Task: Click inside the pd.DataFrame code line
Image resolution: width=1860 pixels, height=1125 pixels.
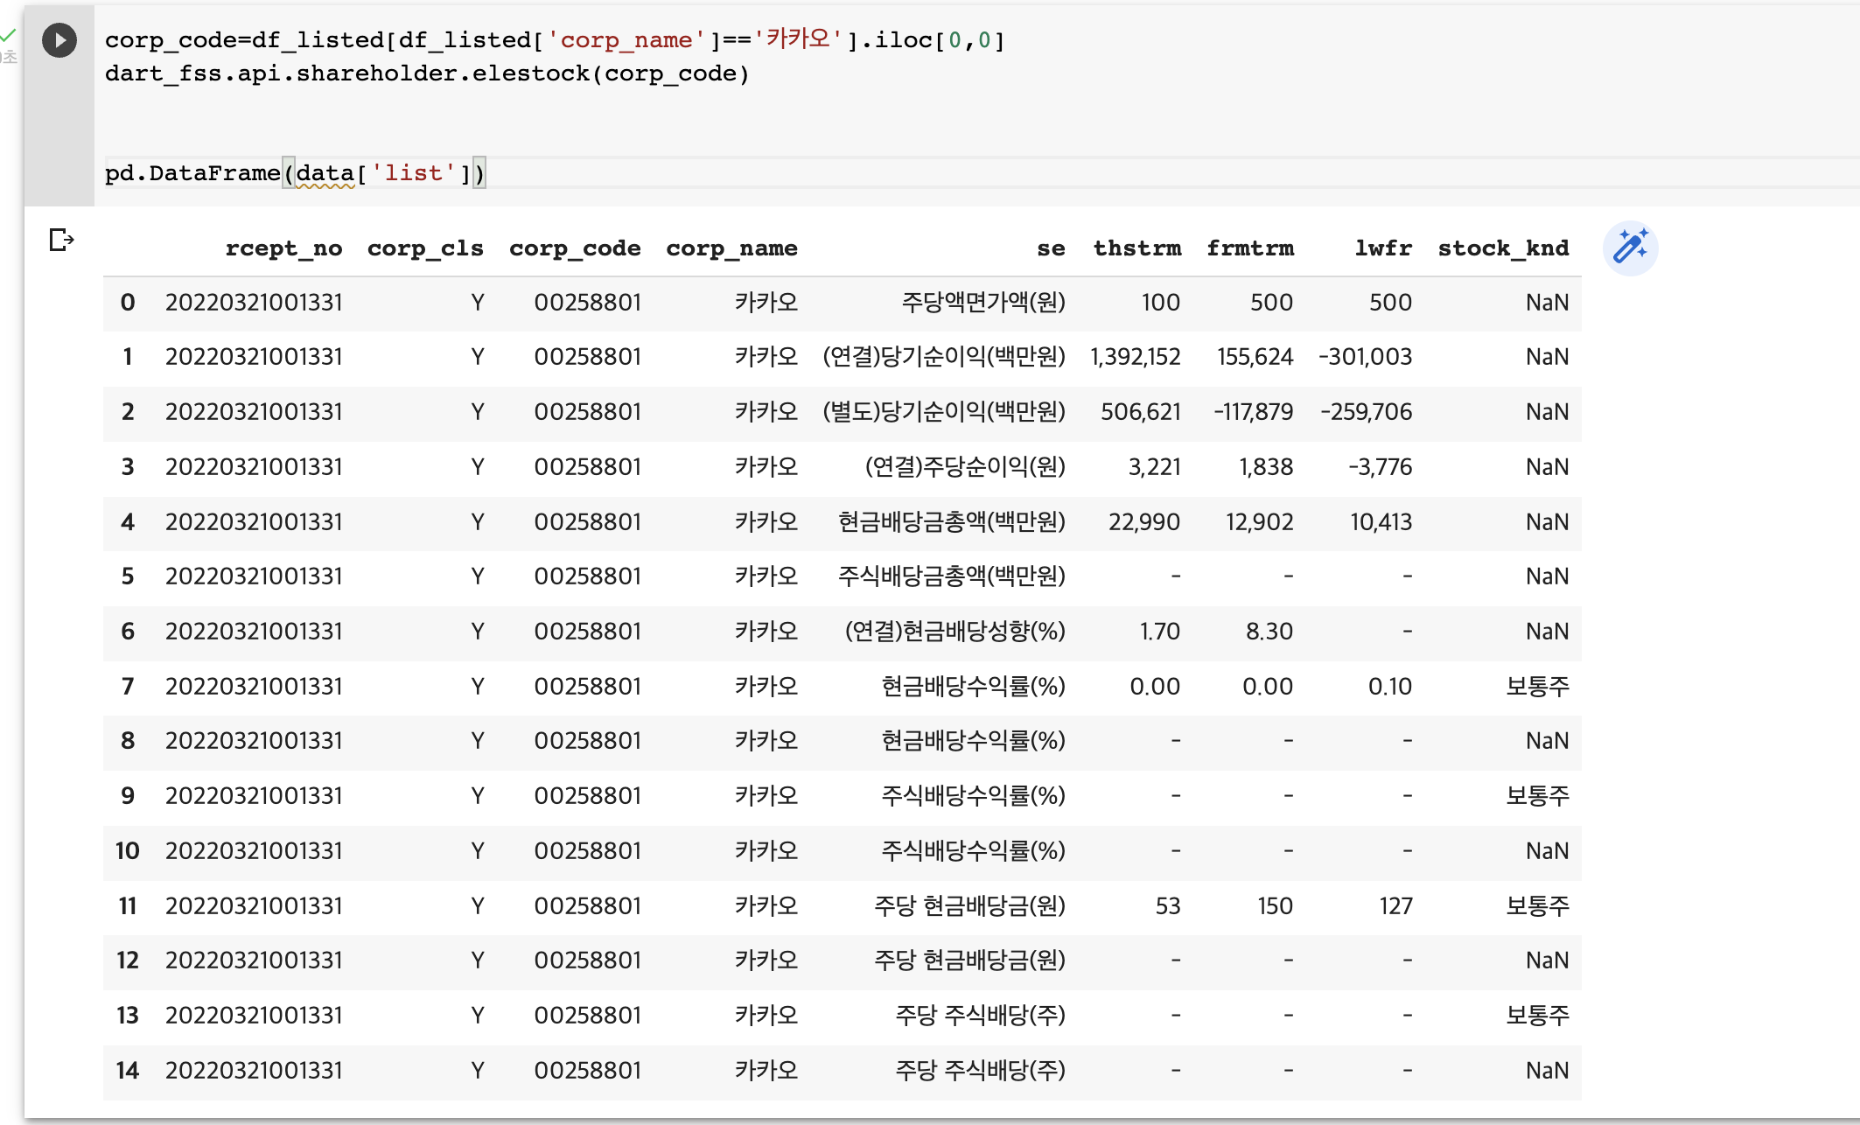Action: point(295,173)
